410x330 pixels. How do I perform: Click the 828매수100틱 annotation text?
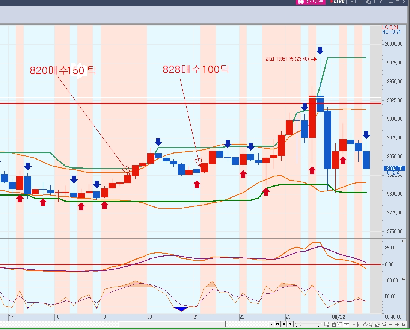pyautogui.click(x=196, y=69)
